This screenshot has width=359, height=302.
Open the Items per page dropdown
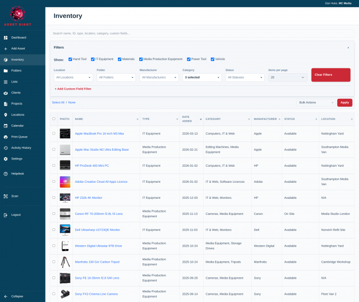tap(288, 78)
